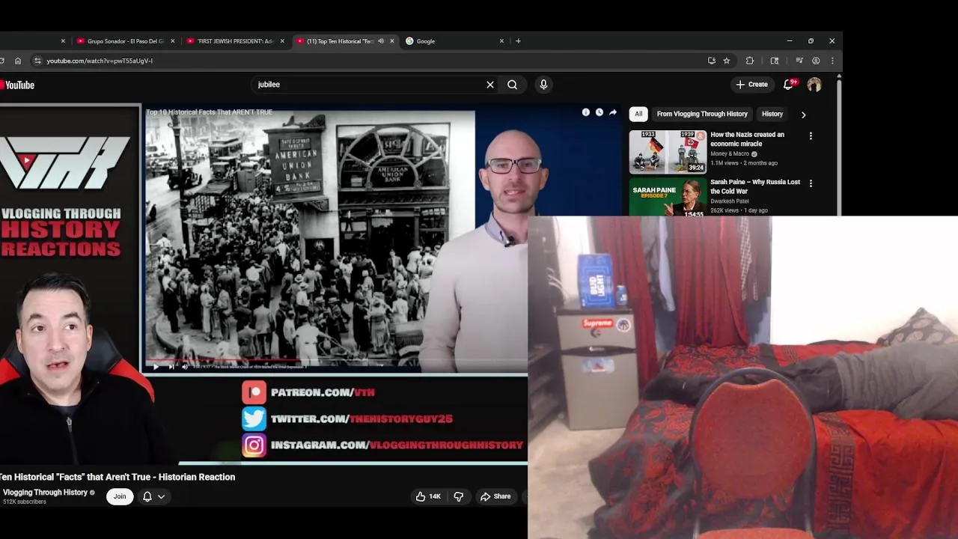Close the 'Grupo Sonador' tab
Screen dimensions: 958x539
point(172,41)
